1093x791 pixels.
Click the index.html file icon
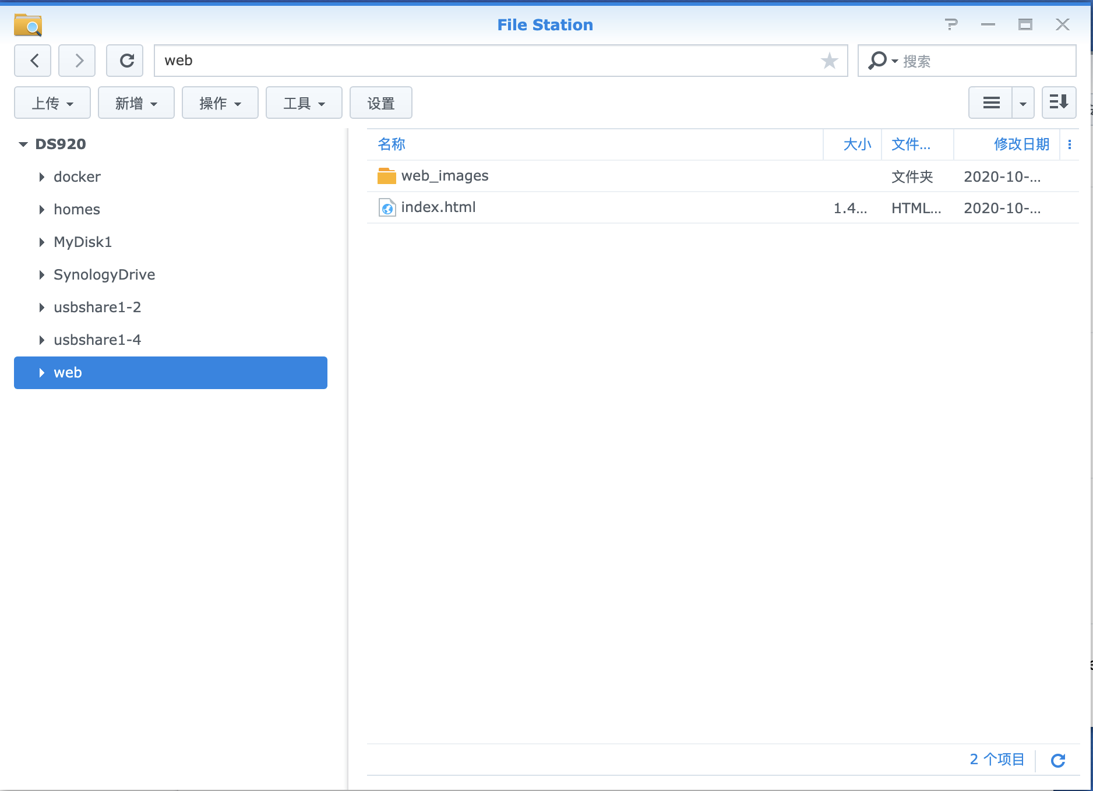click(387, 207)
